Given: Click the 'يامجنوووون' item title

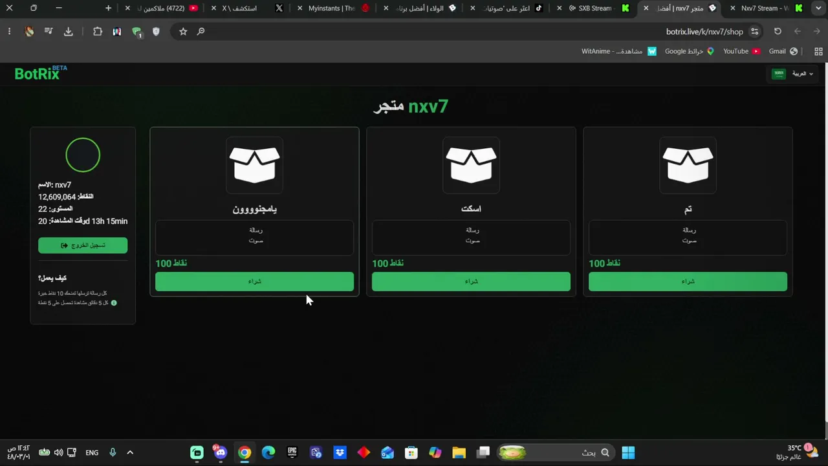Looking at the screenshot, I should pos(255,209).
